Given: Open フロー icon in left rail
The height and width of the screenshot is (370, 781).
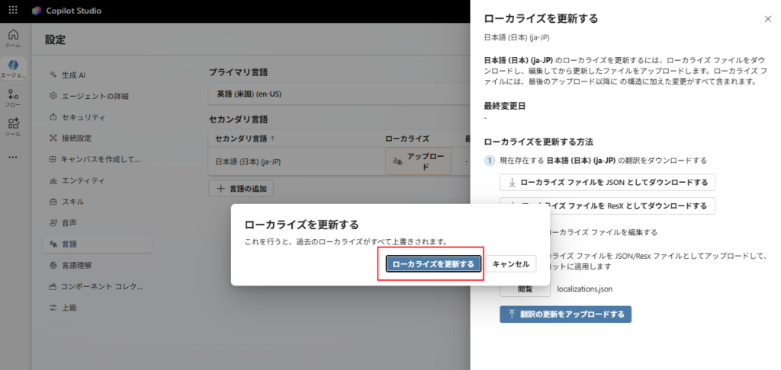Looking at the screenshot, I should [13, 99].
